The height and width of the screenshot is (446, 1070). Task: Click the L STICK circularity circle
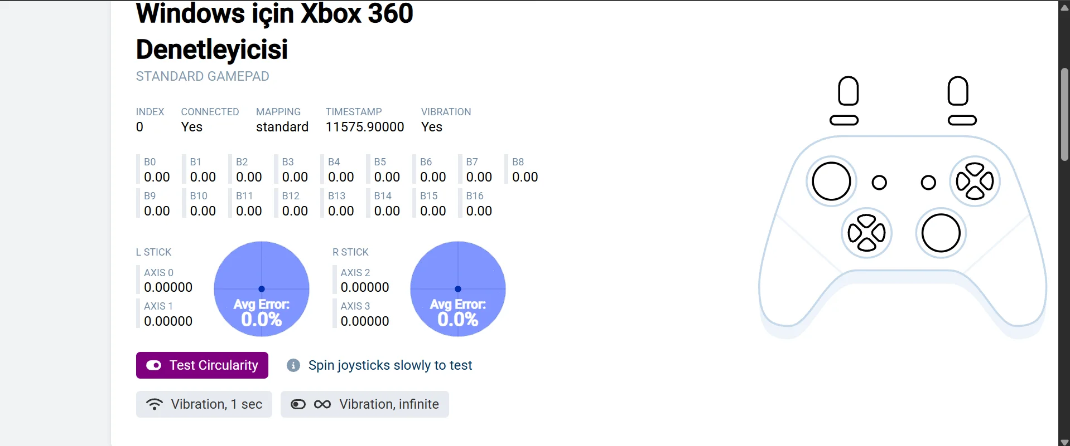click(x=262, y=289)
